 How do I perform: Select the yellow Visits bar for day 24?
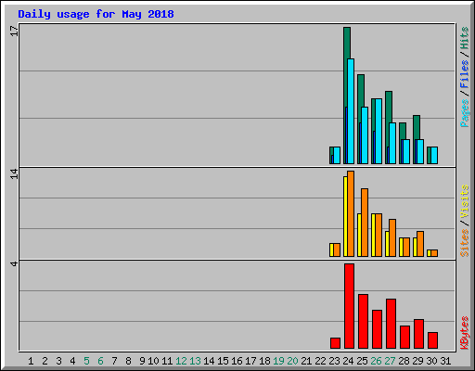pos(345,216)
